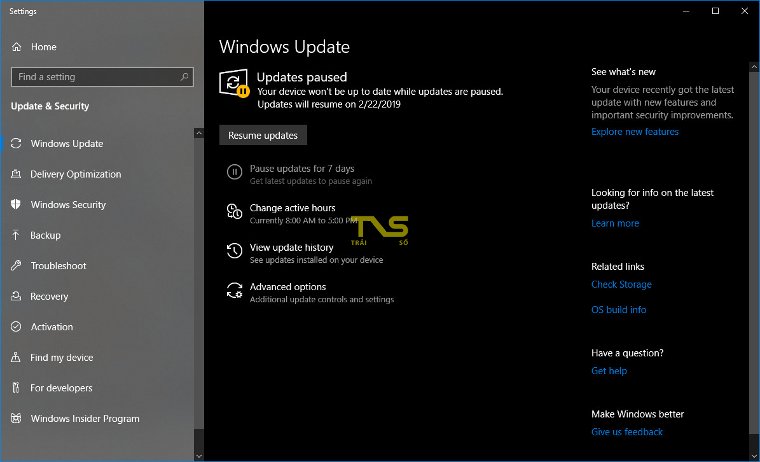Image resolution: width=760 pixels, height=462 pixels.
Task: Click the Troubleshoot wrench icon
Action: pos(16,265)
